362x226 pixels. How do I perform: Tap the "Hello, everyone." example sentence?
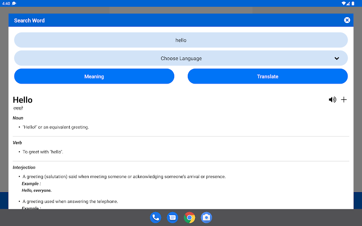coord(37,190)
